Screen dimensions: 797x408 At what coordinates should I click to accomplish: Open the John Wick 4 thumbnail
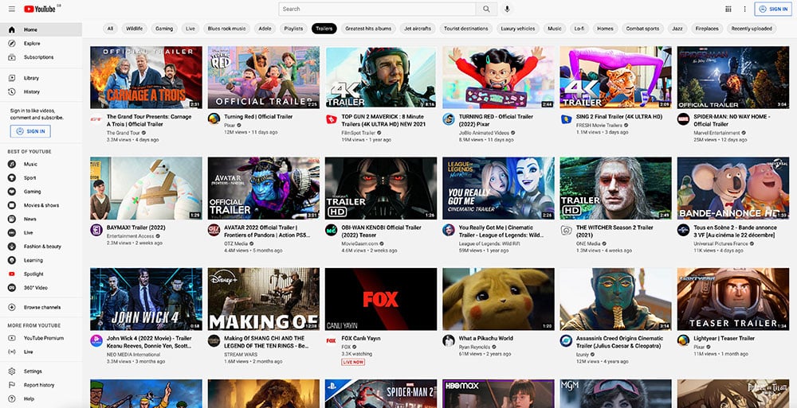pos(146,299)
